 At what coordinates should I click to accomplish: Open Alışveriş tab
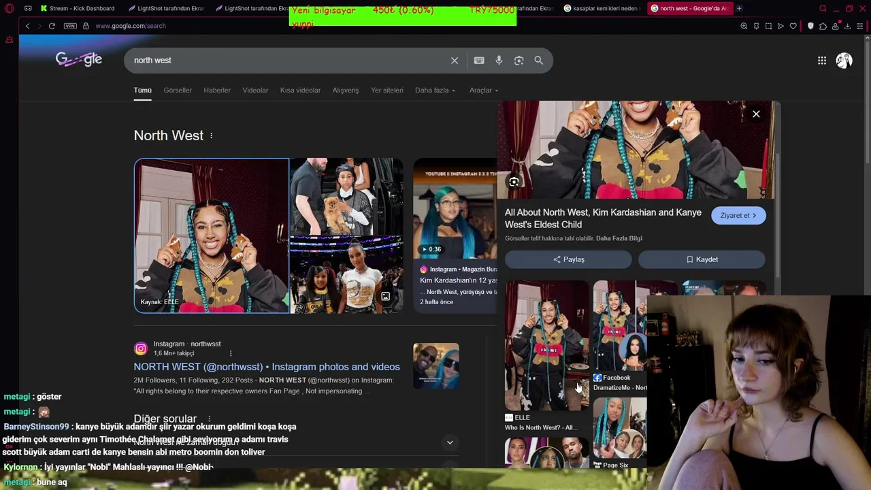(346, 91)
